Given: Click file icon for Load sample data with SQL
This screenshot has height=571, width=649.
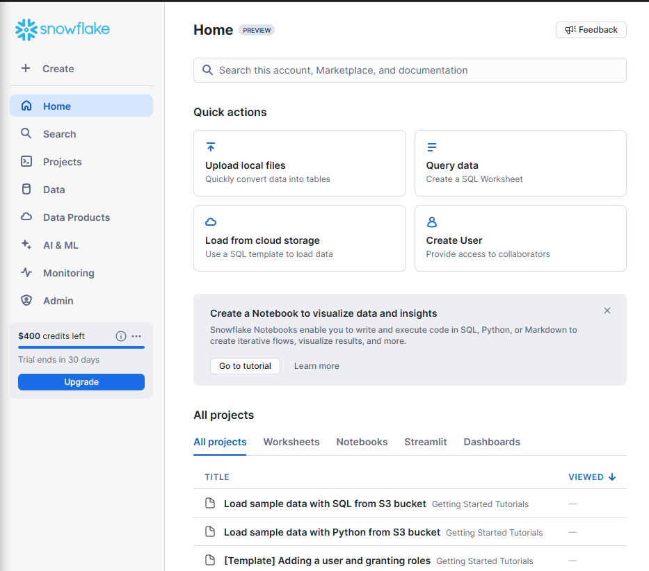Looking at the screenshot, I should pos(210,503).
